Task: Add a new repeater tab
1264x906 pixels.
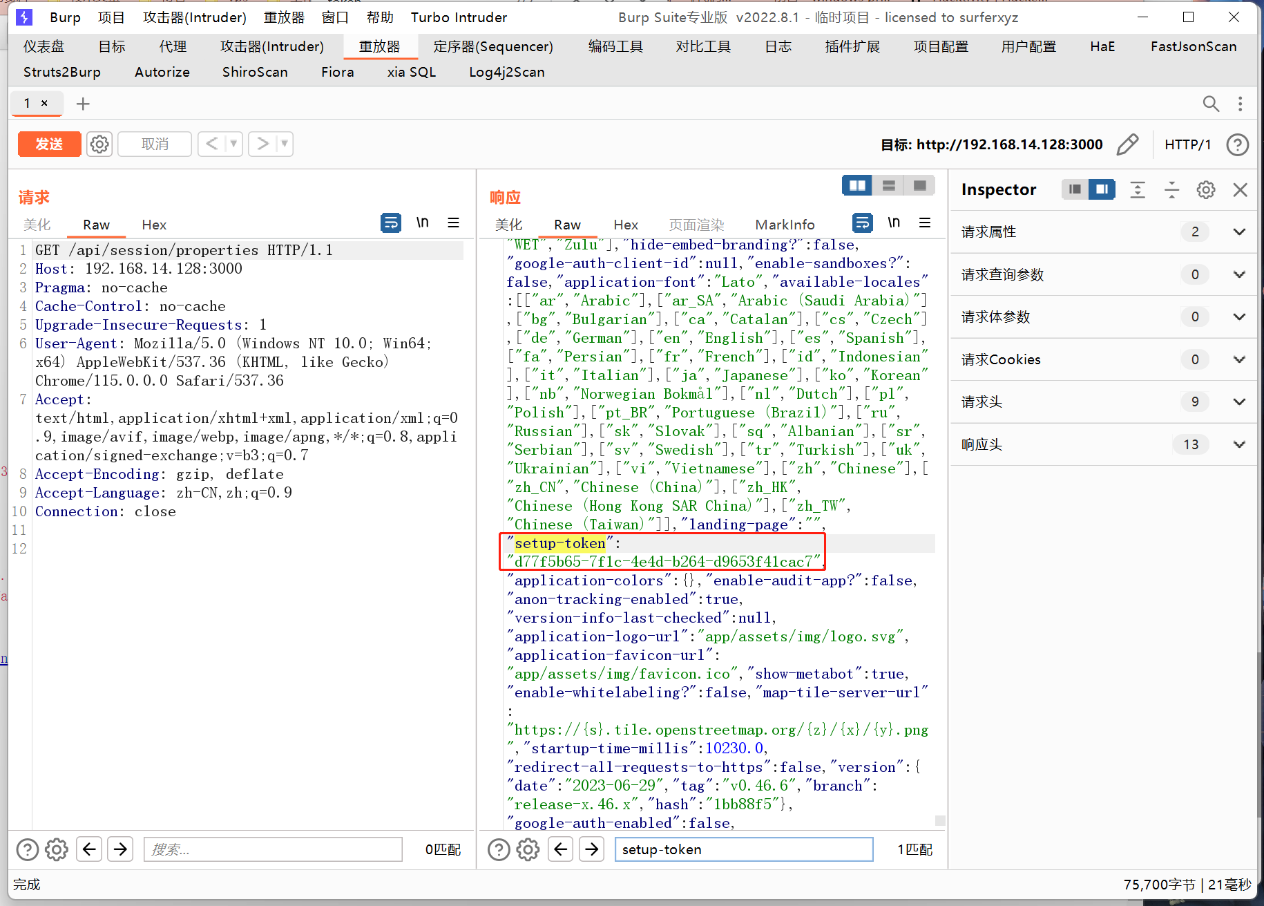Action: 83,104
